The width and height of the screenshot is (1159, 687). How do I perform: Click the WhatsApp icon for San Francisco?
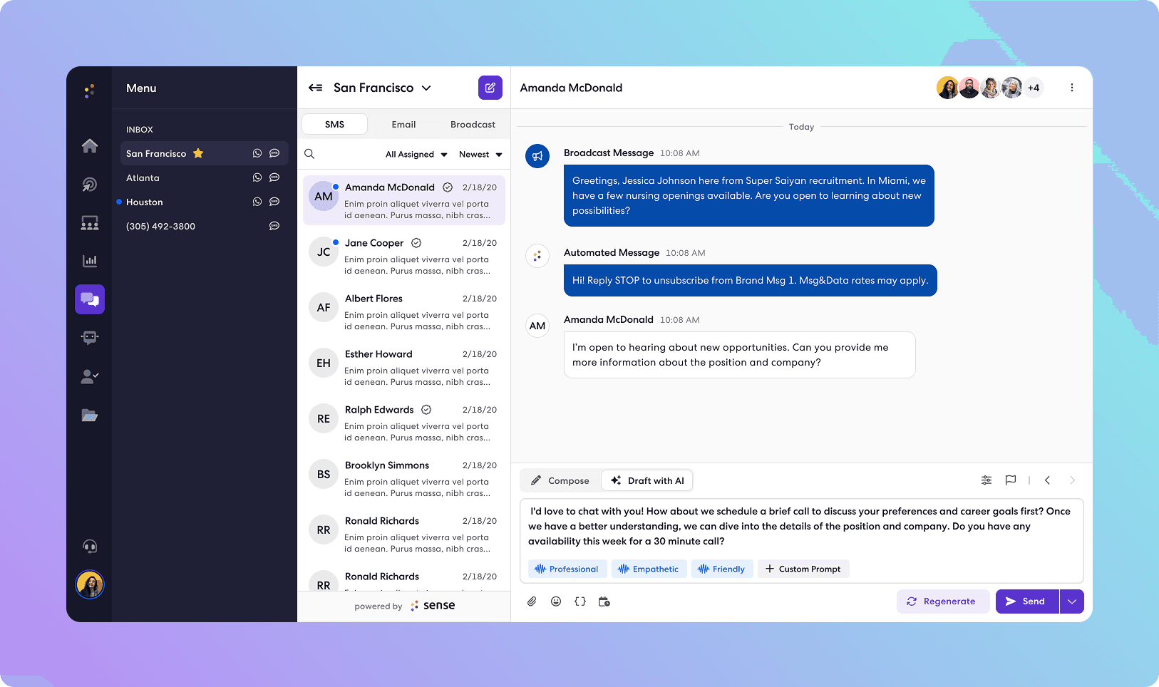[257, 153]
